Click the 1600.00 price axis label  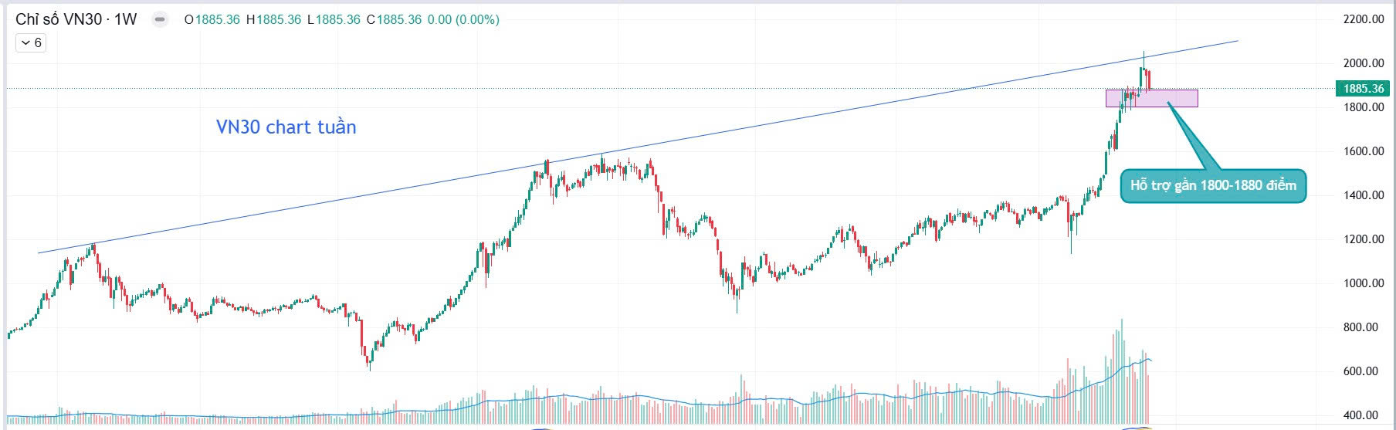tap(1364, 151)
